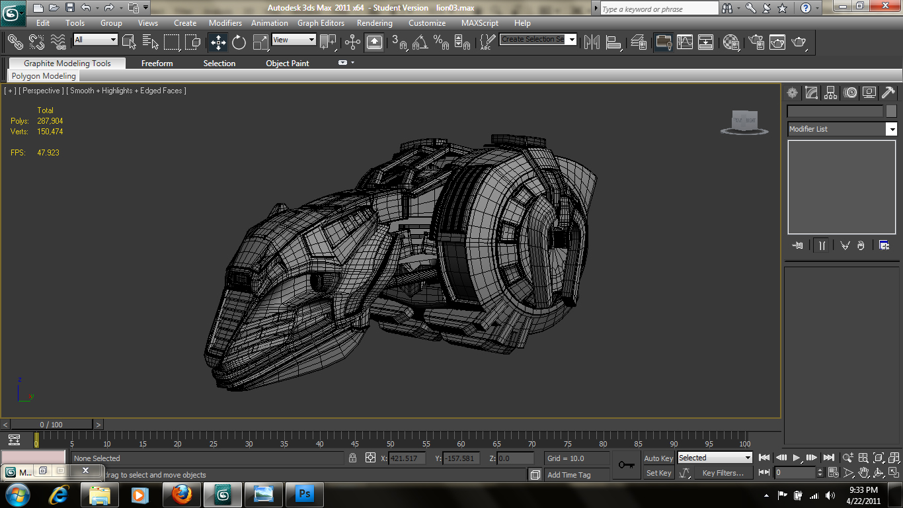Viewport: 903px width, 508px height.
Task: Enable the 3D Snaps toggle
Action: [x=401, y=42]
